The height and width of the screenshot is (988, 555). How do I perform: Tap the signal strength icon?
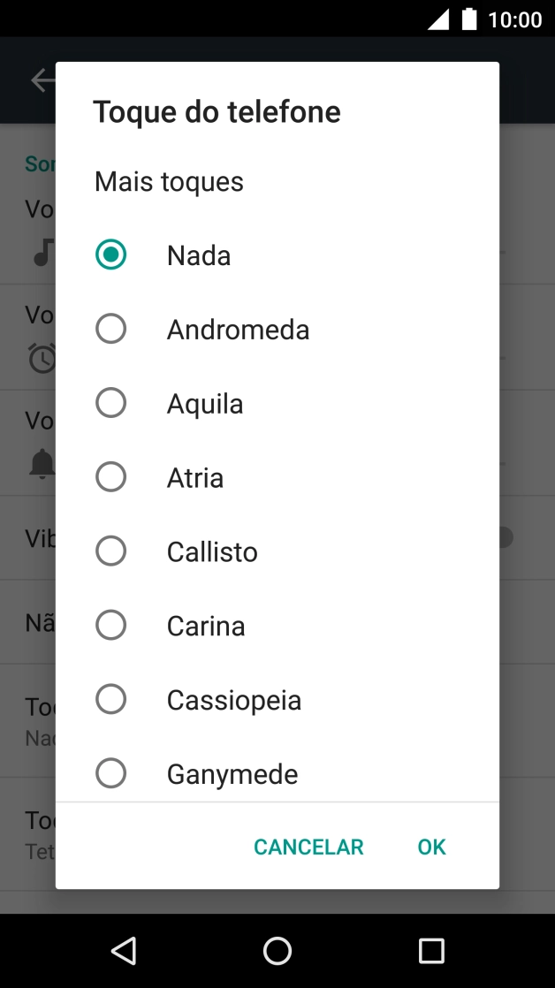[x=438, y=19]
